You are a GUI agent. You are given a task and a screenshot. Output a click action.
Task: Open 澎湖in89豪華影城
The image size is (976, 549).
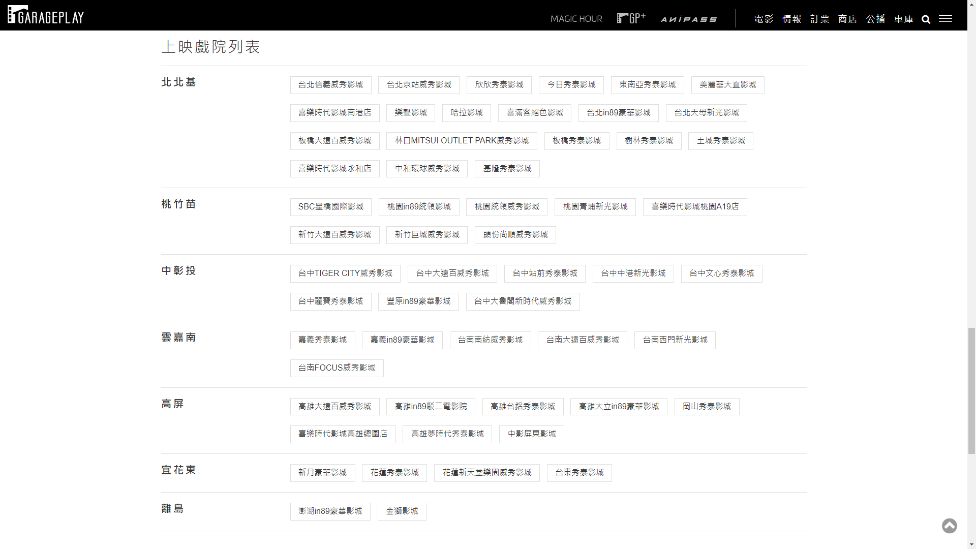click(x=330, y=511)
